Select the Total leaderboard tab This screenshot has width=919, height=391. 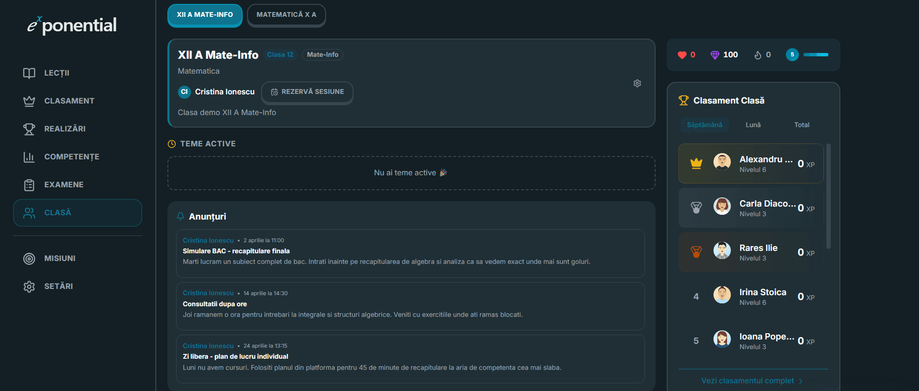coord(802,125)
